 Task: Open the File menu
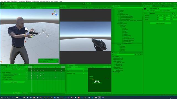pos(2,1)
